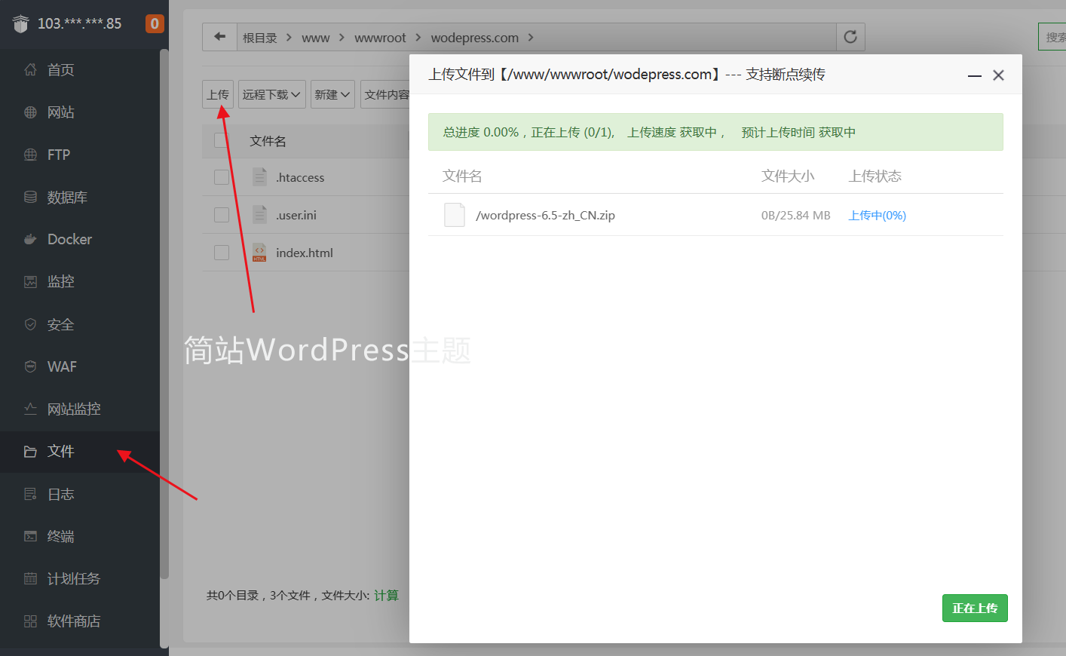The height and width of the screenshot is (656, 1066).
Task: Go back with the left arrow in path bar
Action: [x=219, y=36]
